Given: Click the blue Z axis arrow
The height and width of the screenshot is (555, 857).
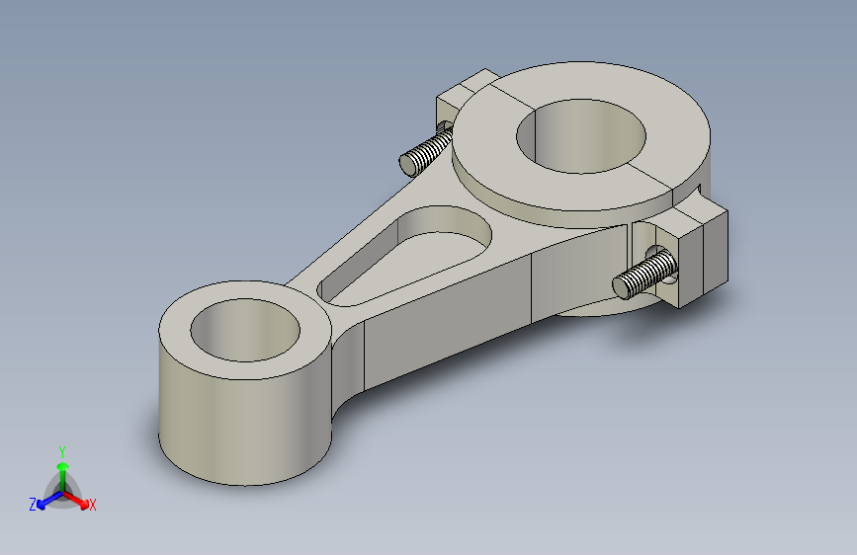Looking at the screenshot, I should point(49,501).
